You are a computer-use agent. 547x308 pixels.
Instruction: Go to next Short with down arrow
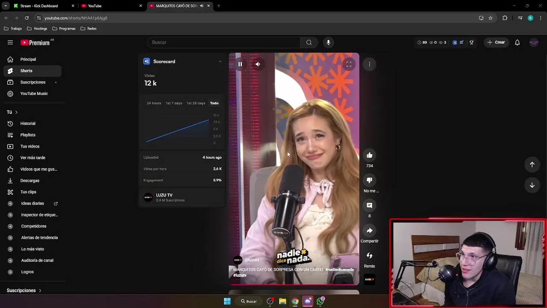click(532, 185)
